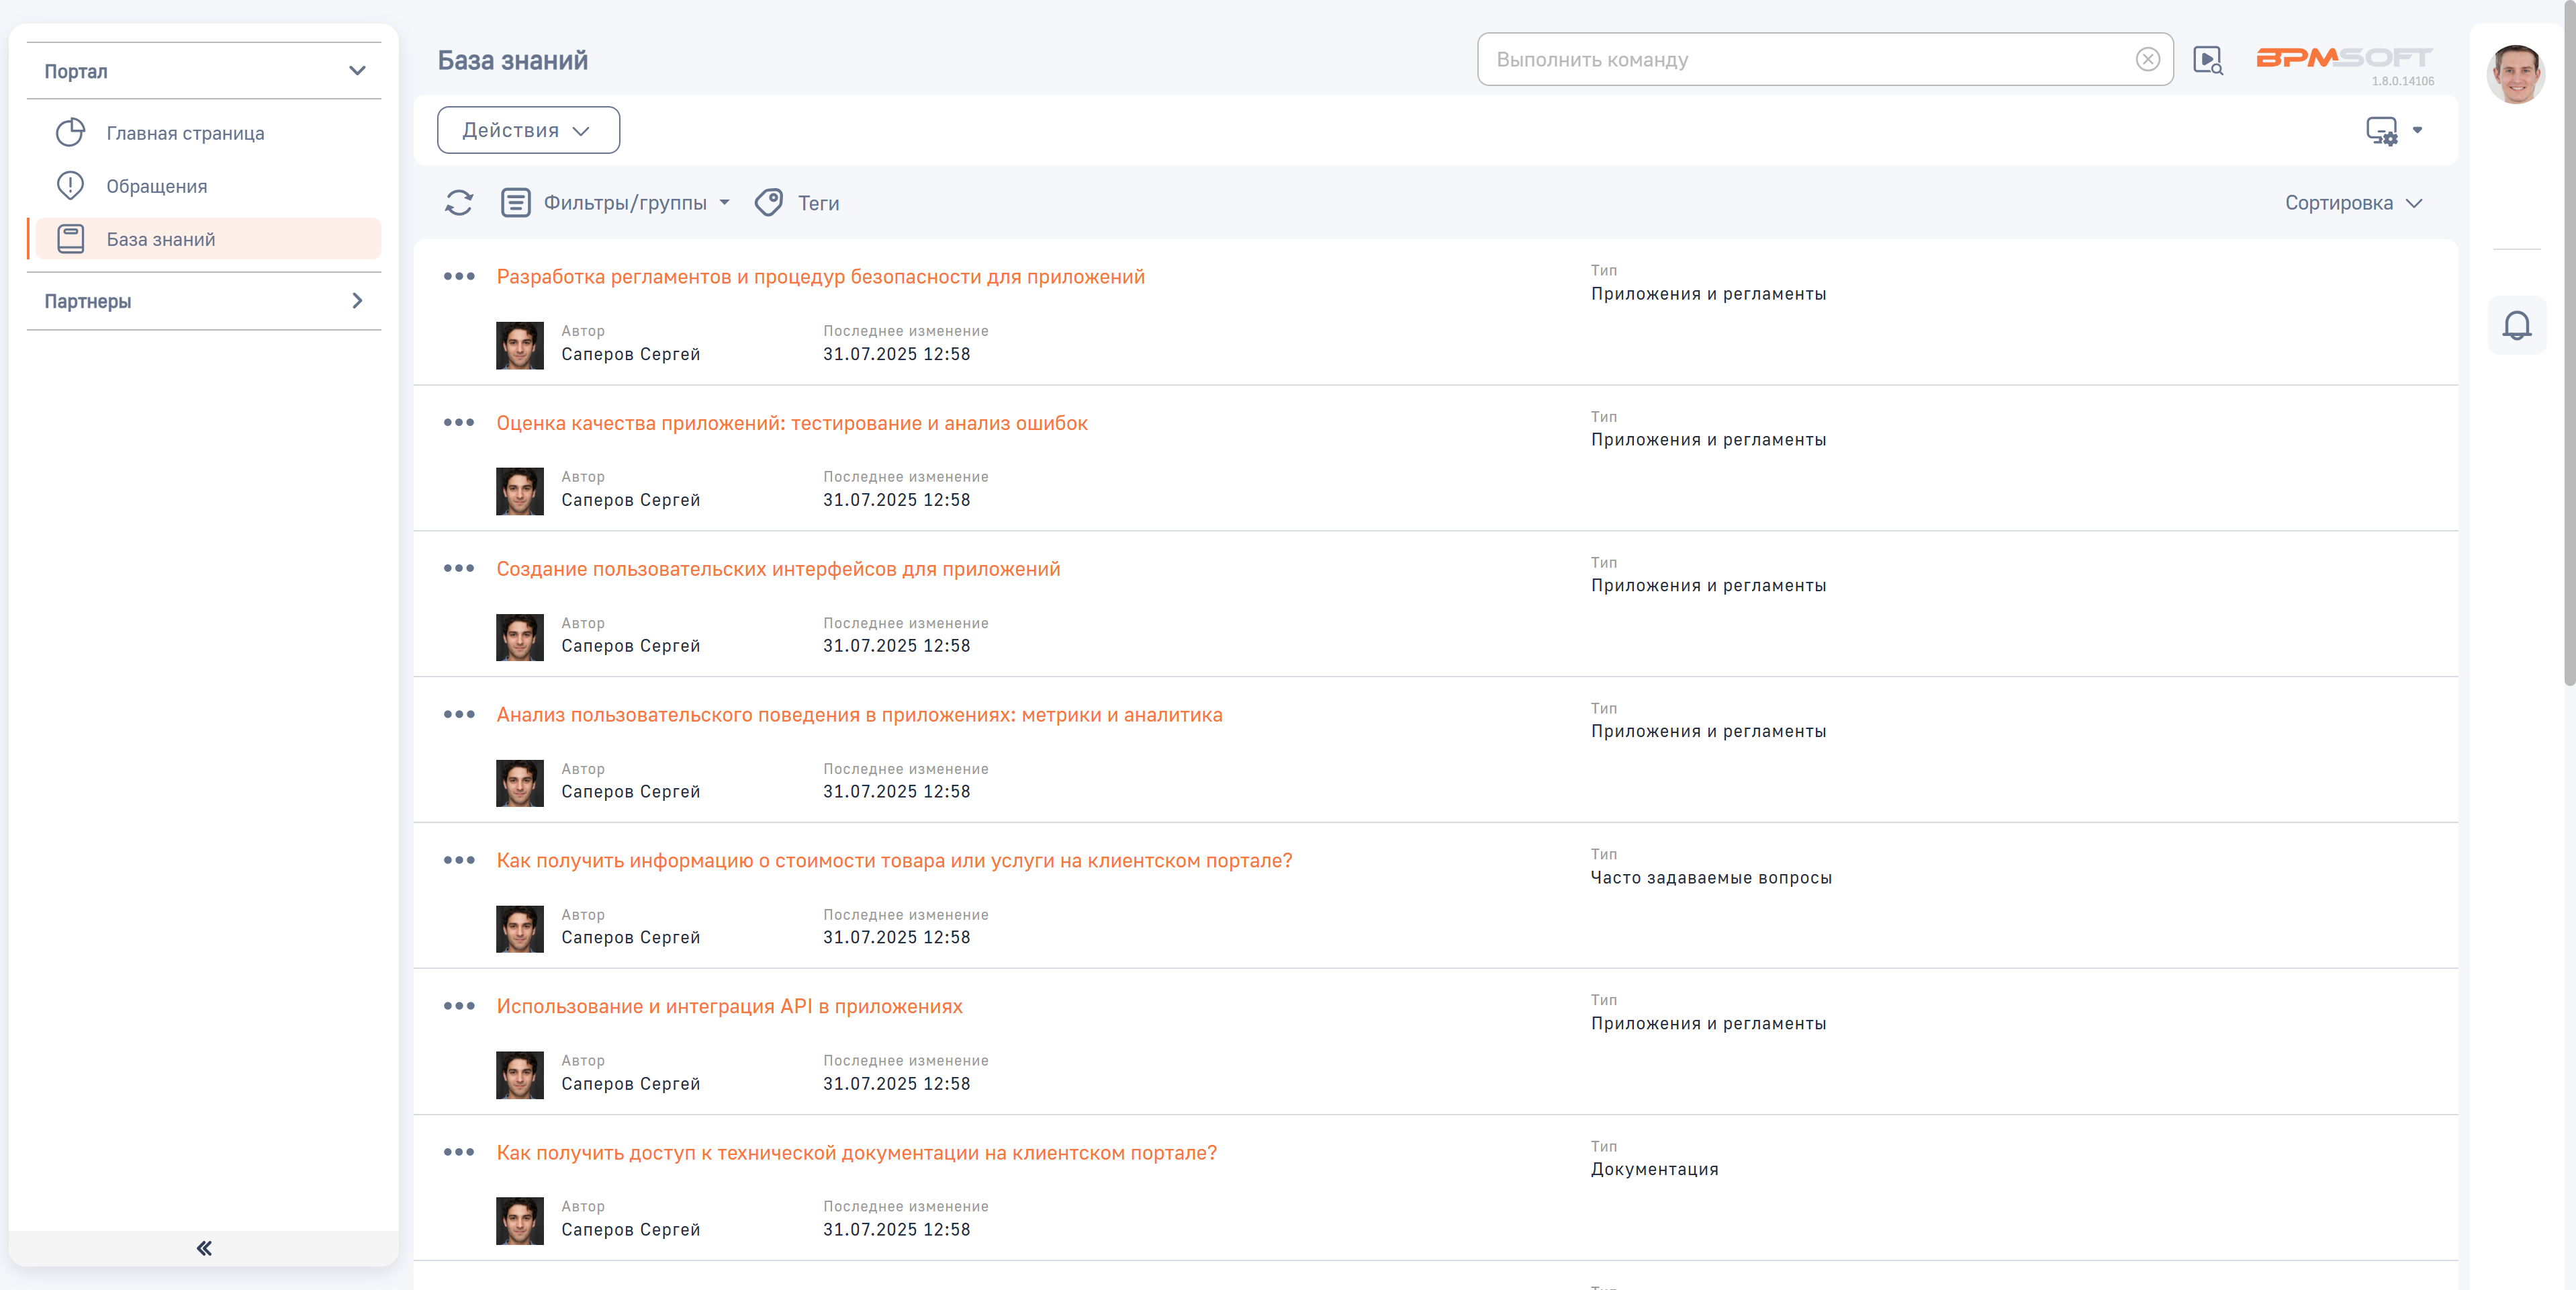Clear the command field with X icon
The height and width of the screenshot is (1290, 2576).
coord(2147,60)
